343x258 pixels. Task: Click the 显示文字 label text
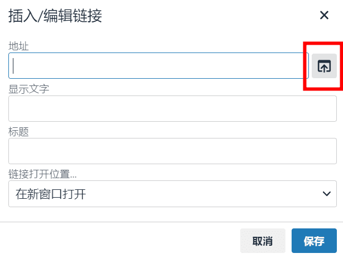pyautogui.click(x=28, y=89)
